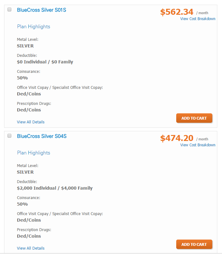
Task: View All Details of the S01S plan
Action: 31,122
